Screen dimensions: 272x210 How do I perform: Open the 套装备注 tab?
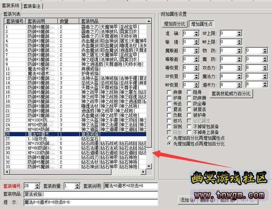[32, 6]
